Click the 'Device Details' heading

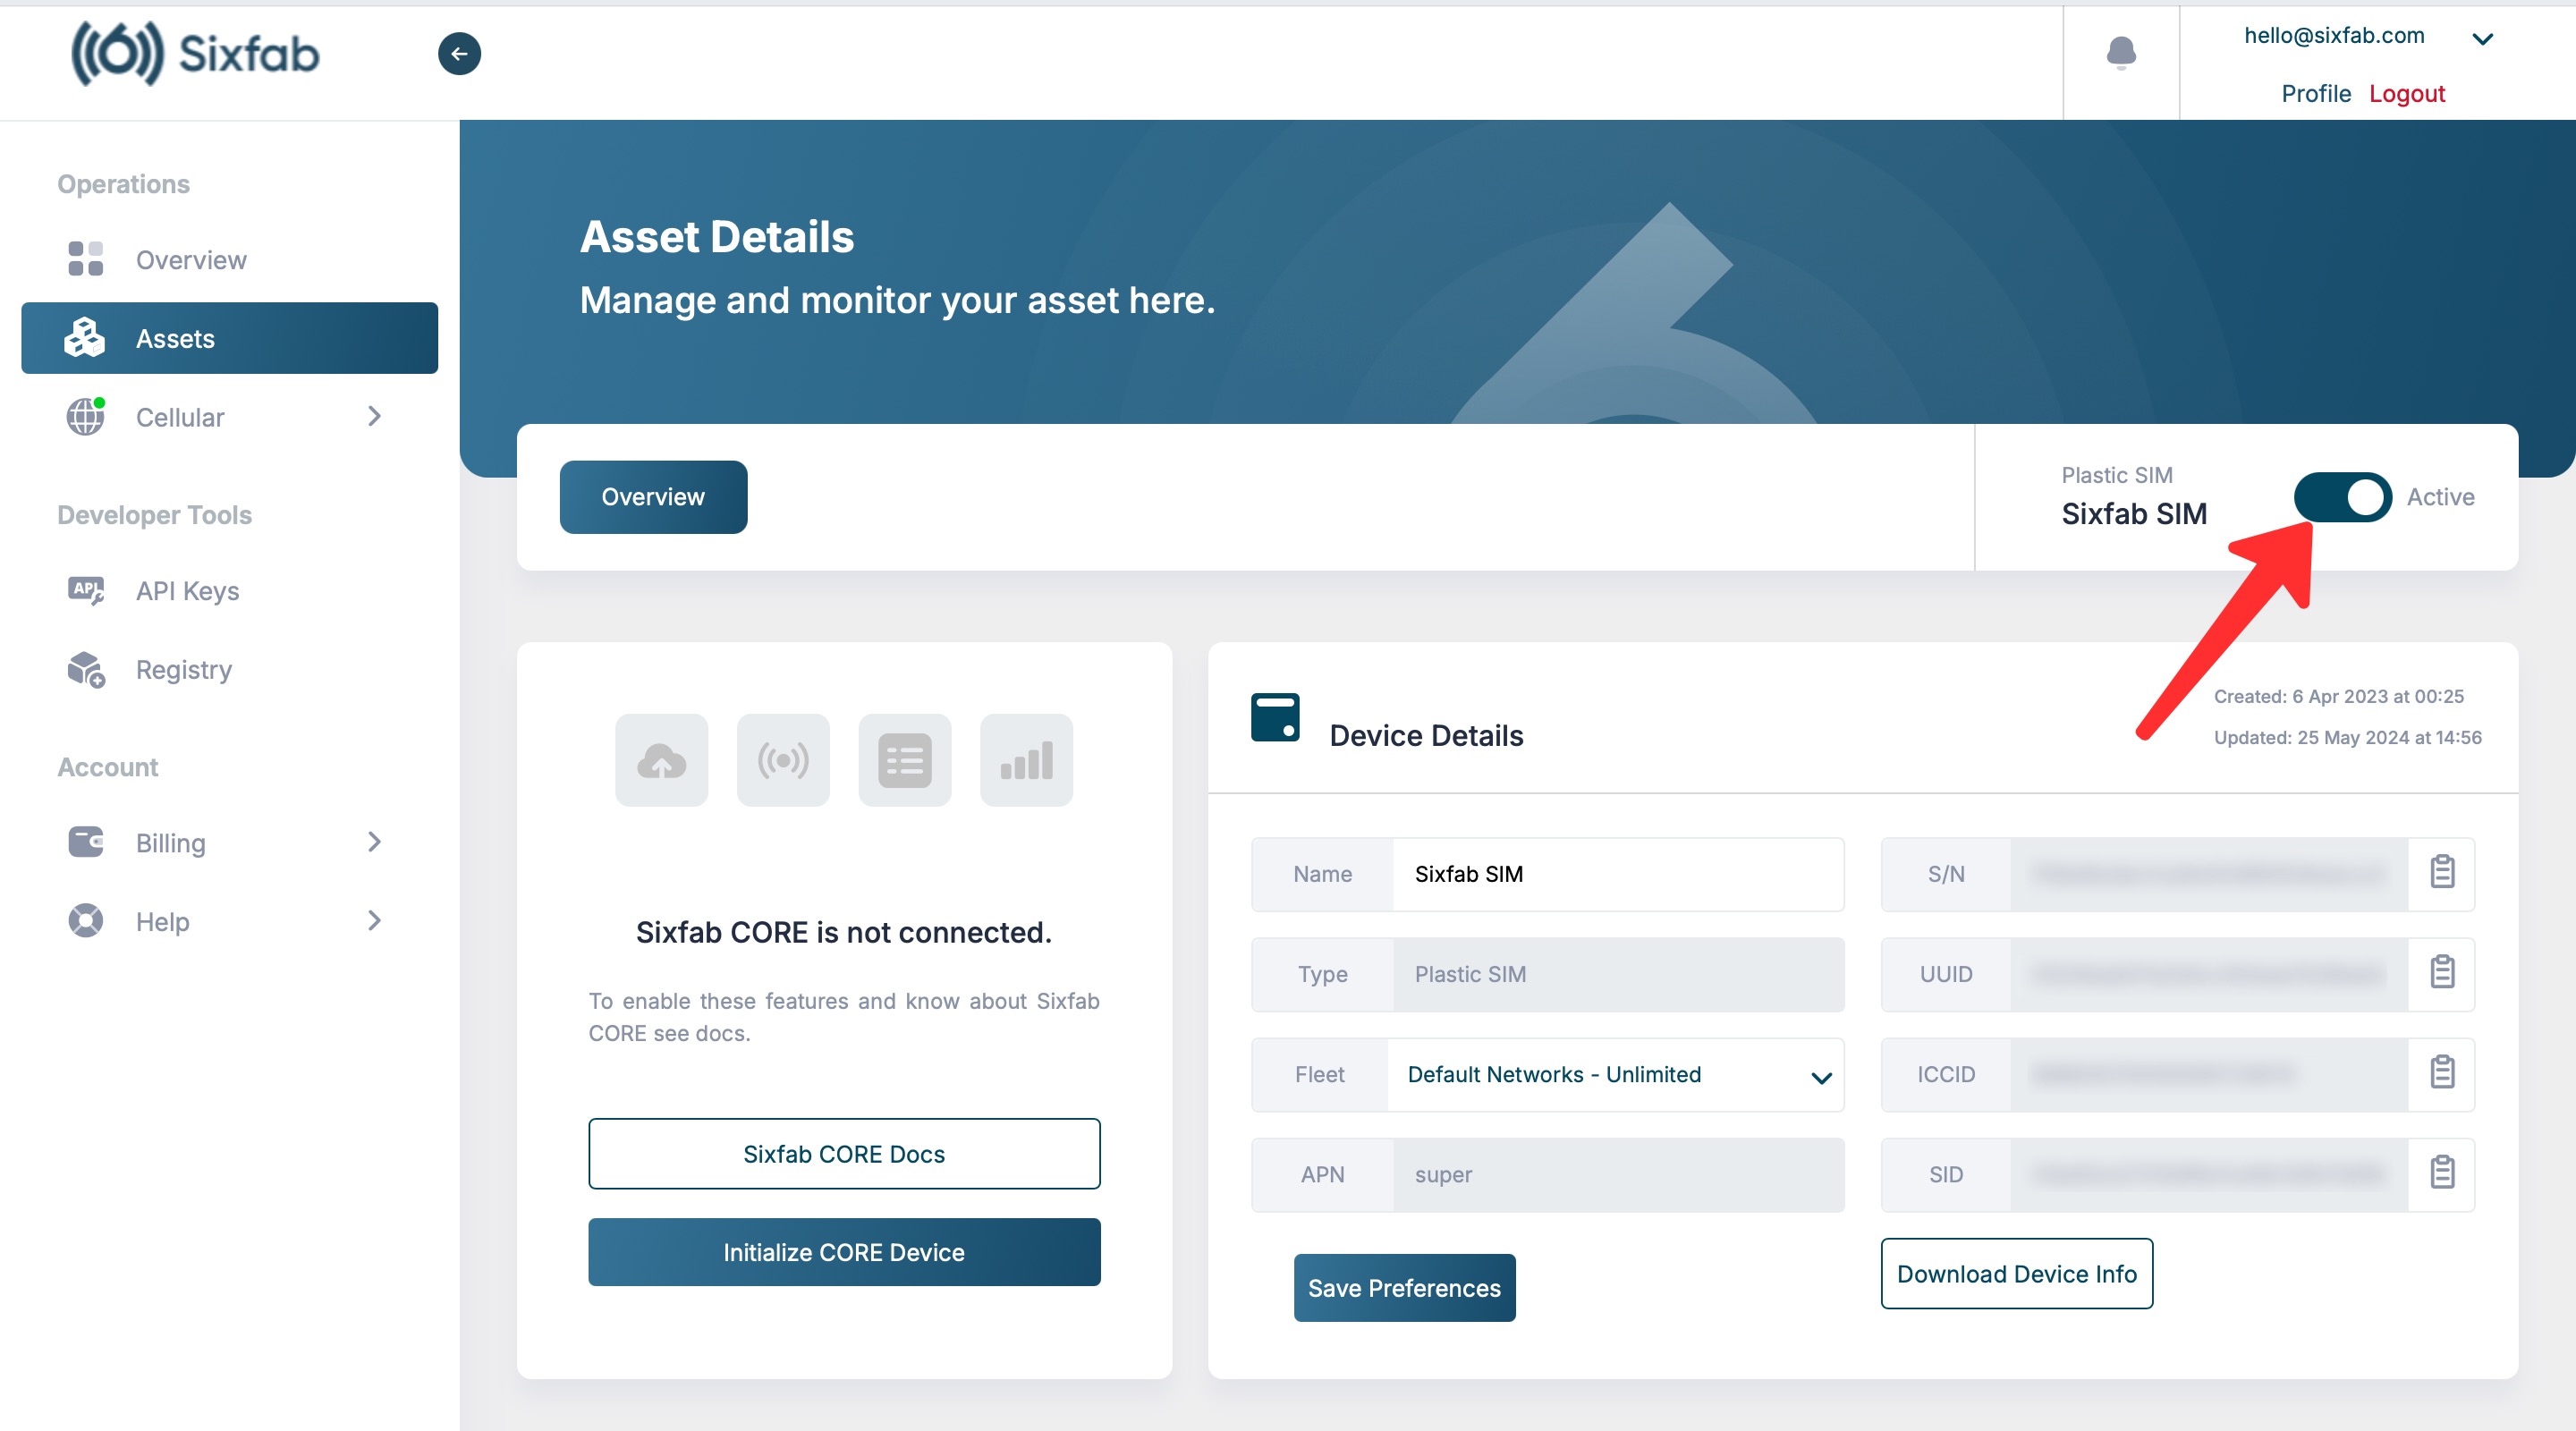click(1426, 736)
